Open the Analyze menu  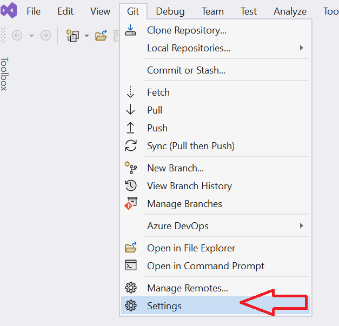coord(290,11)
